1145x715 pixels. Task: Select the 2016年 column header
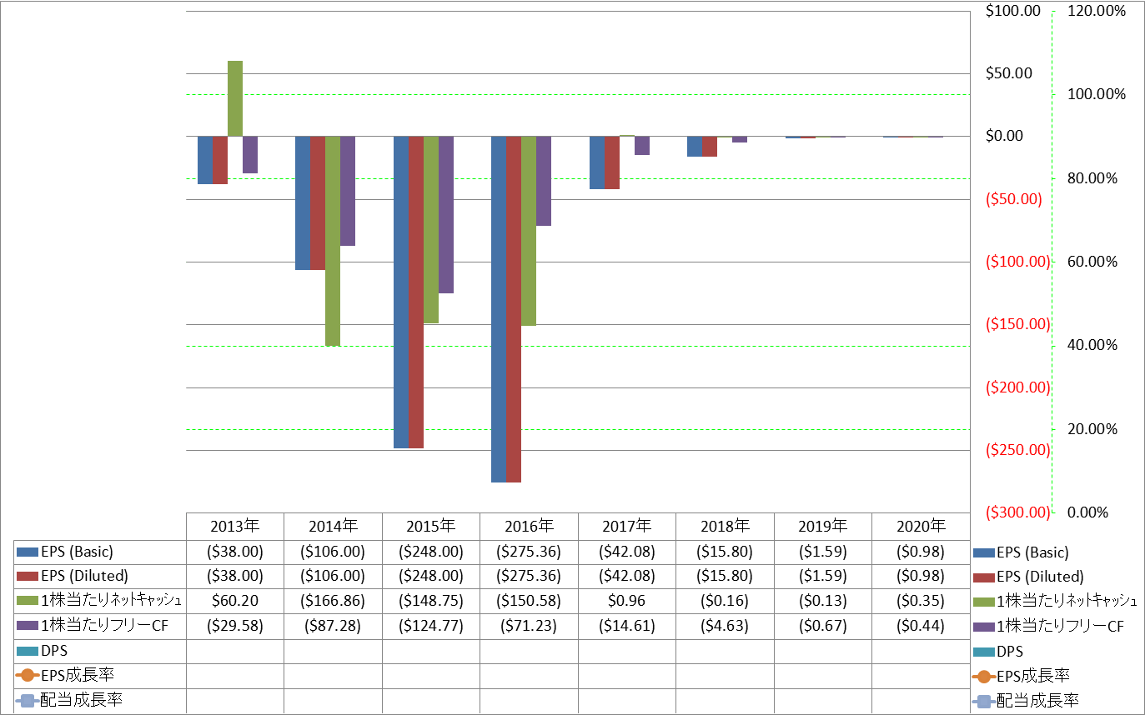(x=529, y=527)
